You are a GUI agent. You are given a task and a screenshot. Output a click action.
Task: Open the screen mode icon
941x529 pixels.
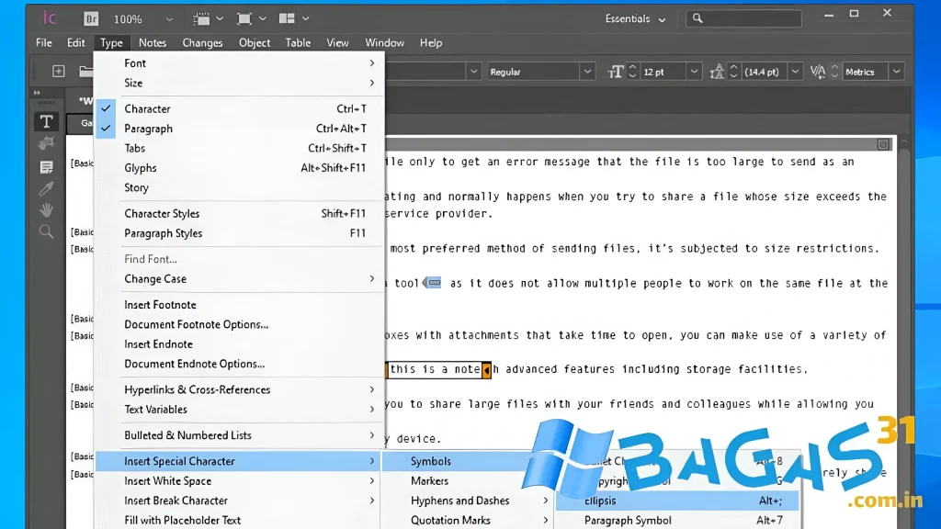coord(244,18)
